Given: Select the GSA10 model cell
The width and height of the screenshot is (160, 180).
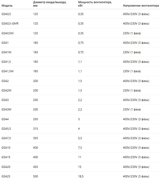Looking at the screenshot, I should click(x=6, y=148).
